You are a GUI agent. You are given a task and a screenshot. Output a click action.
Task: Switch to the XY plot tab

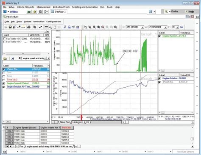coord(88,122)
